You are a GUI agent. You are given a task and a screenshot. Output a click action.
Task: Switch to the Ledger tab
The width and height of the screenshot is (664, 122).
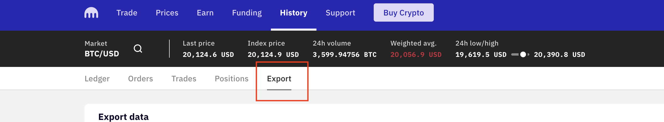[97, 79]
